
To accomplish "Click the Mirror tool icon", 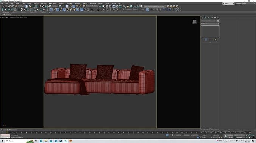I will (100, 6).
